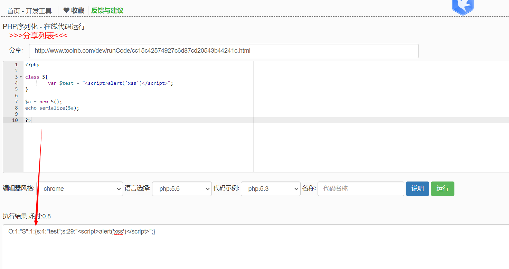Click the '?>' closing tag line
Image resolution: width=509 pixels, height=269 pixels.
pos(28,120)
